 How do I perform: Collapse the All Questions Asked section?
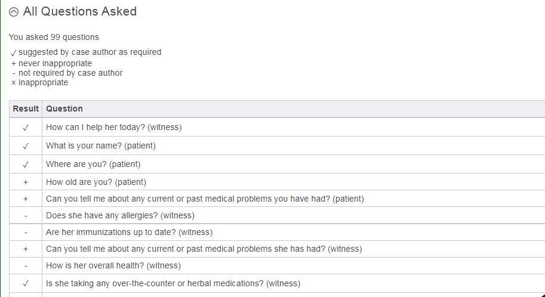point(14,12)
